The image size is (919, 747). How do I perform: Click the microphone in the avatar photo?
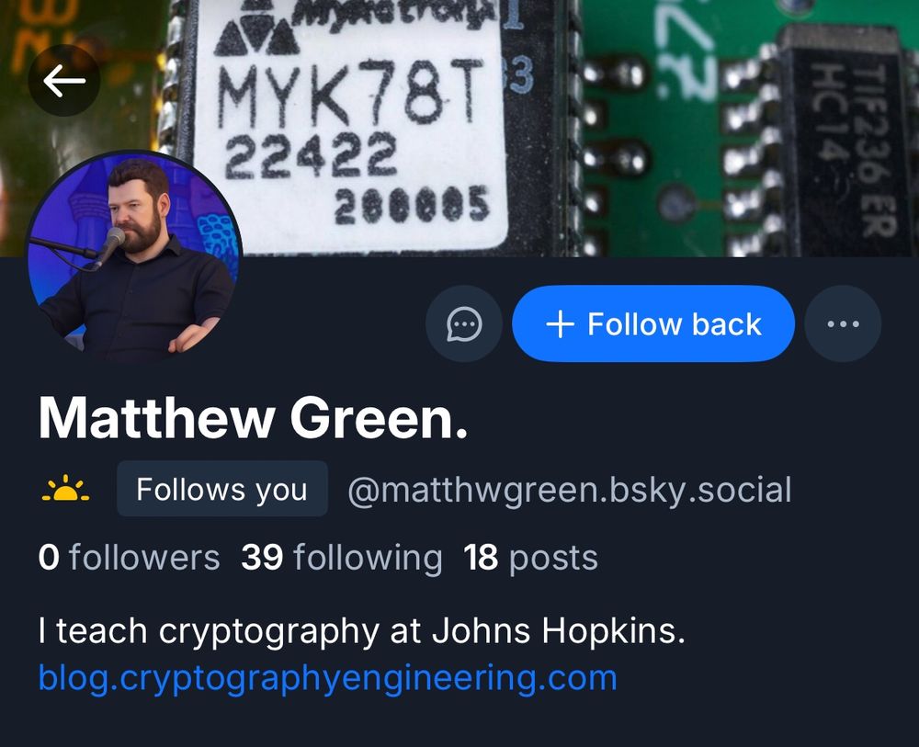click(x=112, y=243)
